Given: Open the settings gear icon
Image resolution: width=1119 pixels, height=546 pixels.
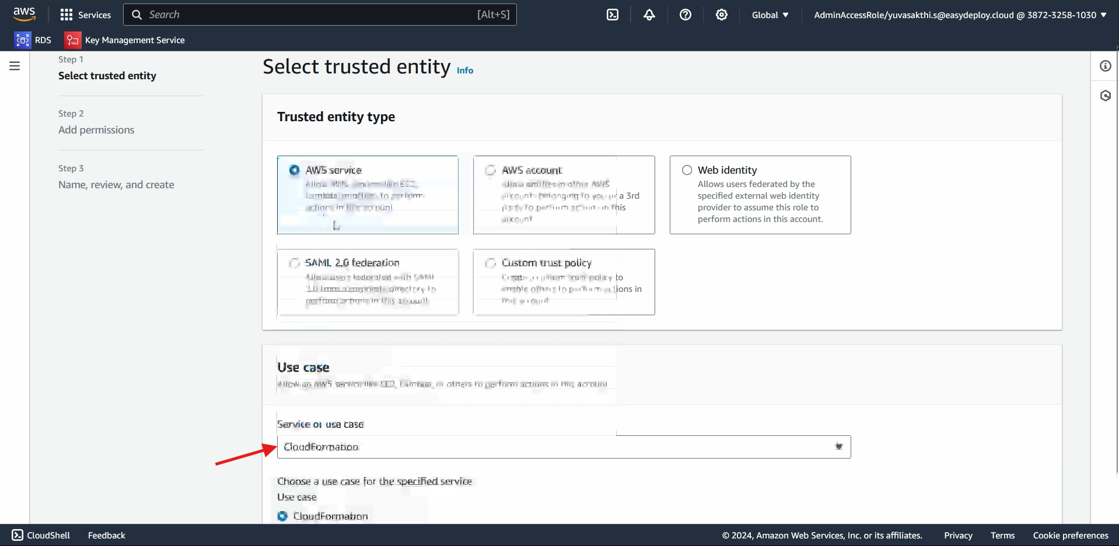Looking at the screenshot, I should 722,15.
